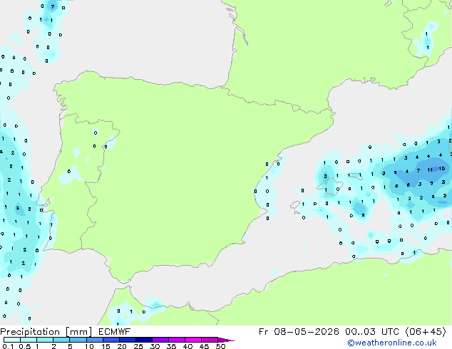Screen dimensions: 452x349
Task: Select the date '08-05-2026' text
Action: pos(307,332)
